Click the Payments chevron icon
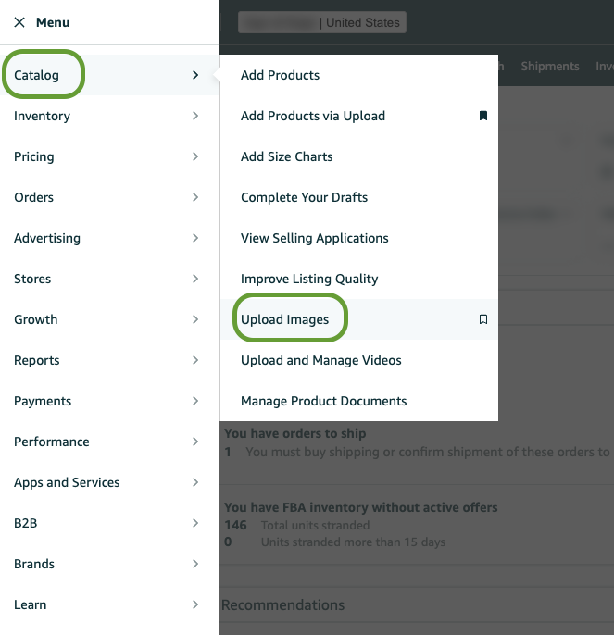614x635 pixels. (x=195, y=401)
